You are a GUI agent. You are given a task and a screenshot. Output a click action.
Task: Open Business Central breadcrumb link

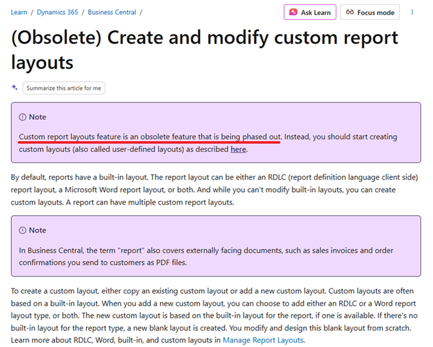112,12
